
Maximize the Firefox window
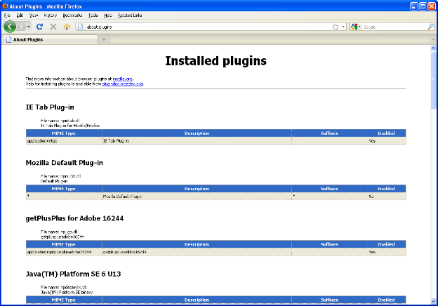pos(423,6)
